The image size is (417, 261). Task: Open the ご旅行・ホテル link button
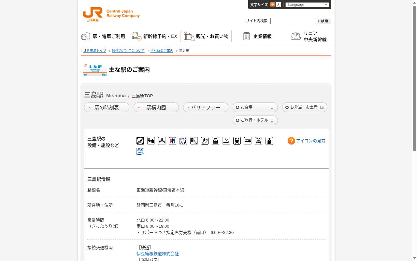coord(255,120)
